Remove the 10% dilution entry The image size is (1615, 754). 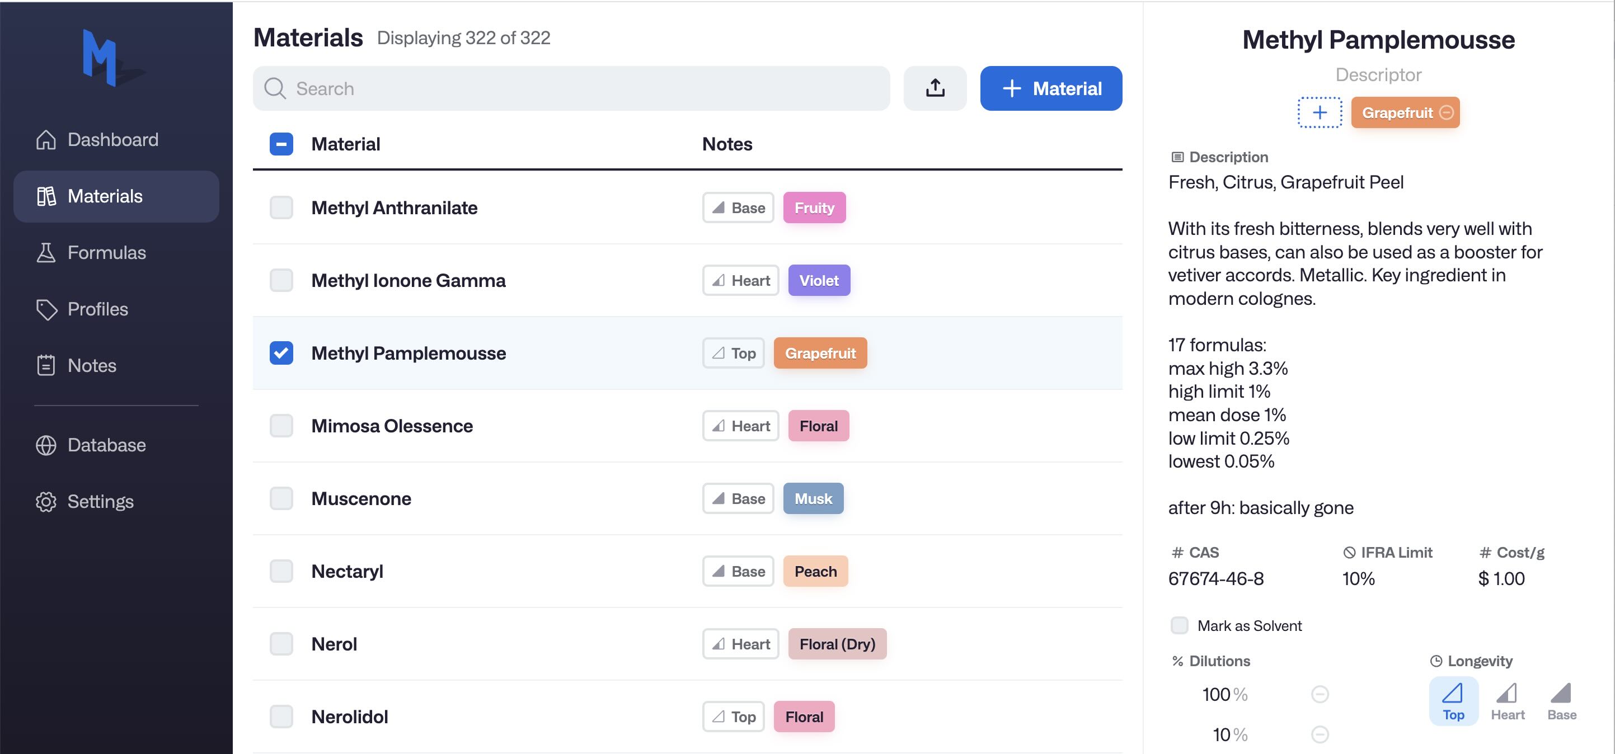1320,734
